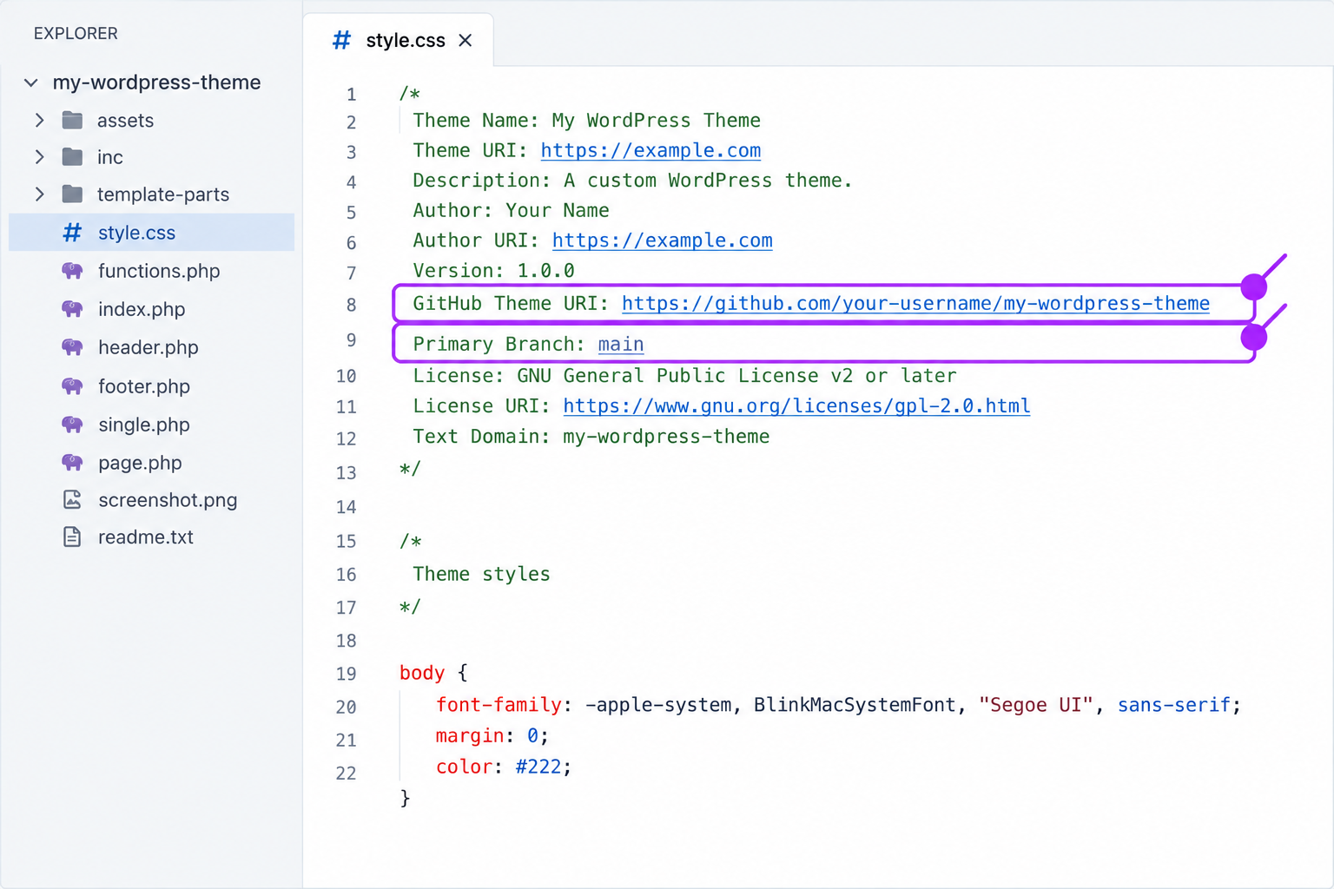Click the 'main' branch link on line 9

point(621,344)
